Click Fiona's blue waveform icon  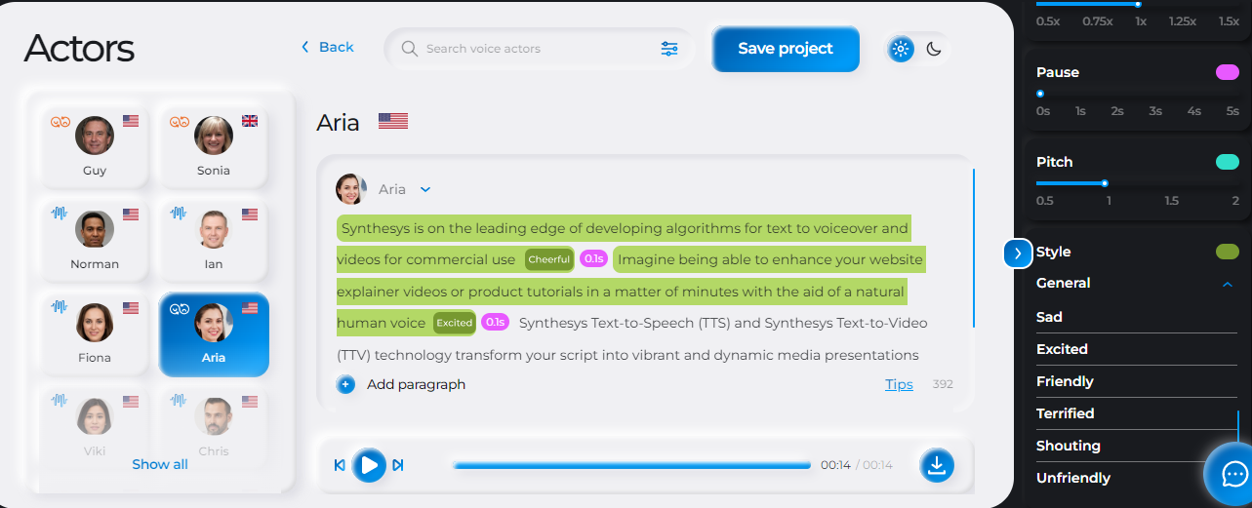[x=60, y=307]
